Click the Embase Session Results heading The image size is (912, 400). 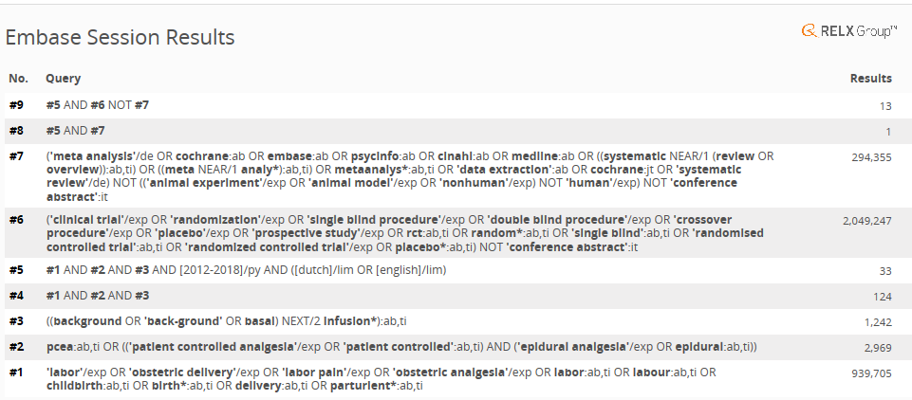pos(120,38)
